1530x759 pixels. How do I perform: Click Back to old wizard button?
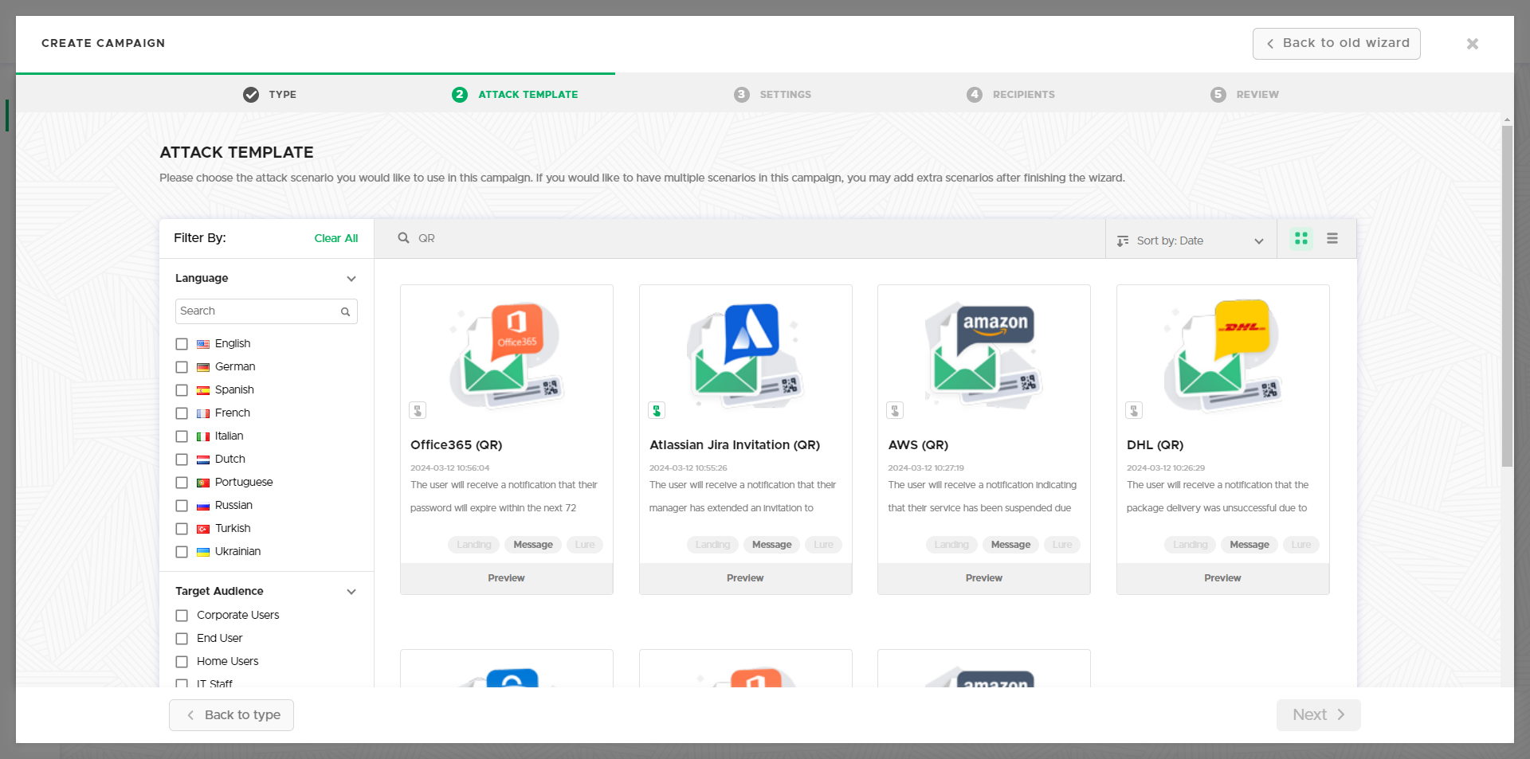point(1336,44)
